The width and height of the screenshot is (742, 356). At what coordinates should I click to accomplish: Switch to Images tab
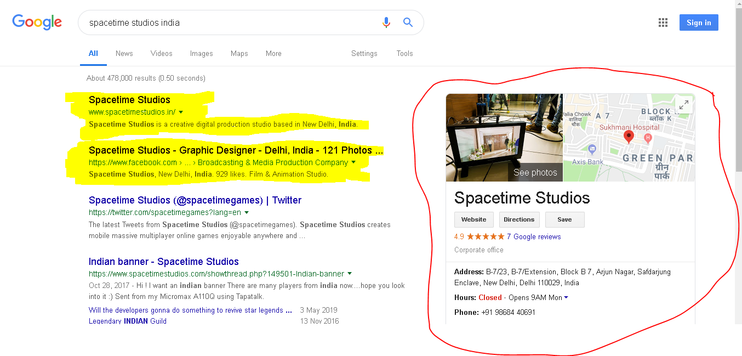click(201, 53)
